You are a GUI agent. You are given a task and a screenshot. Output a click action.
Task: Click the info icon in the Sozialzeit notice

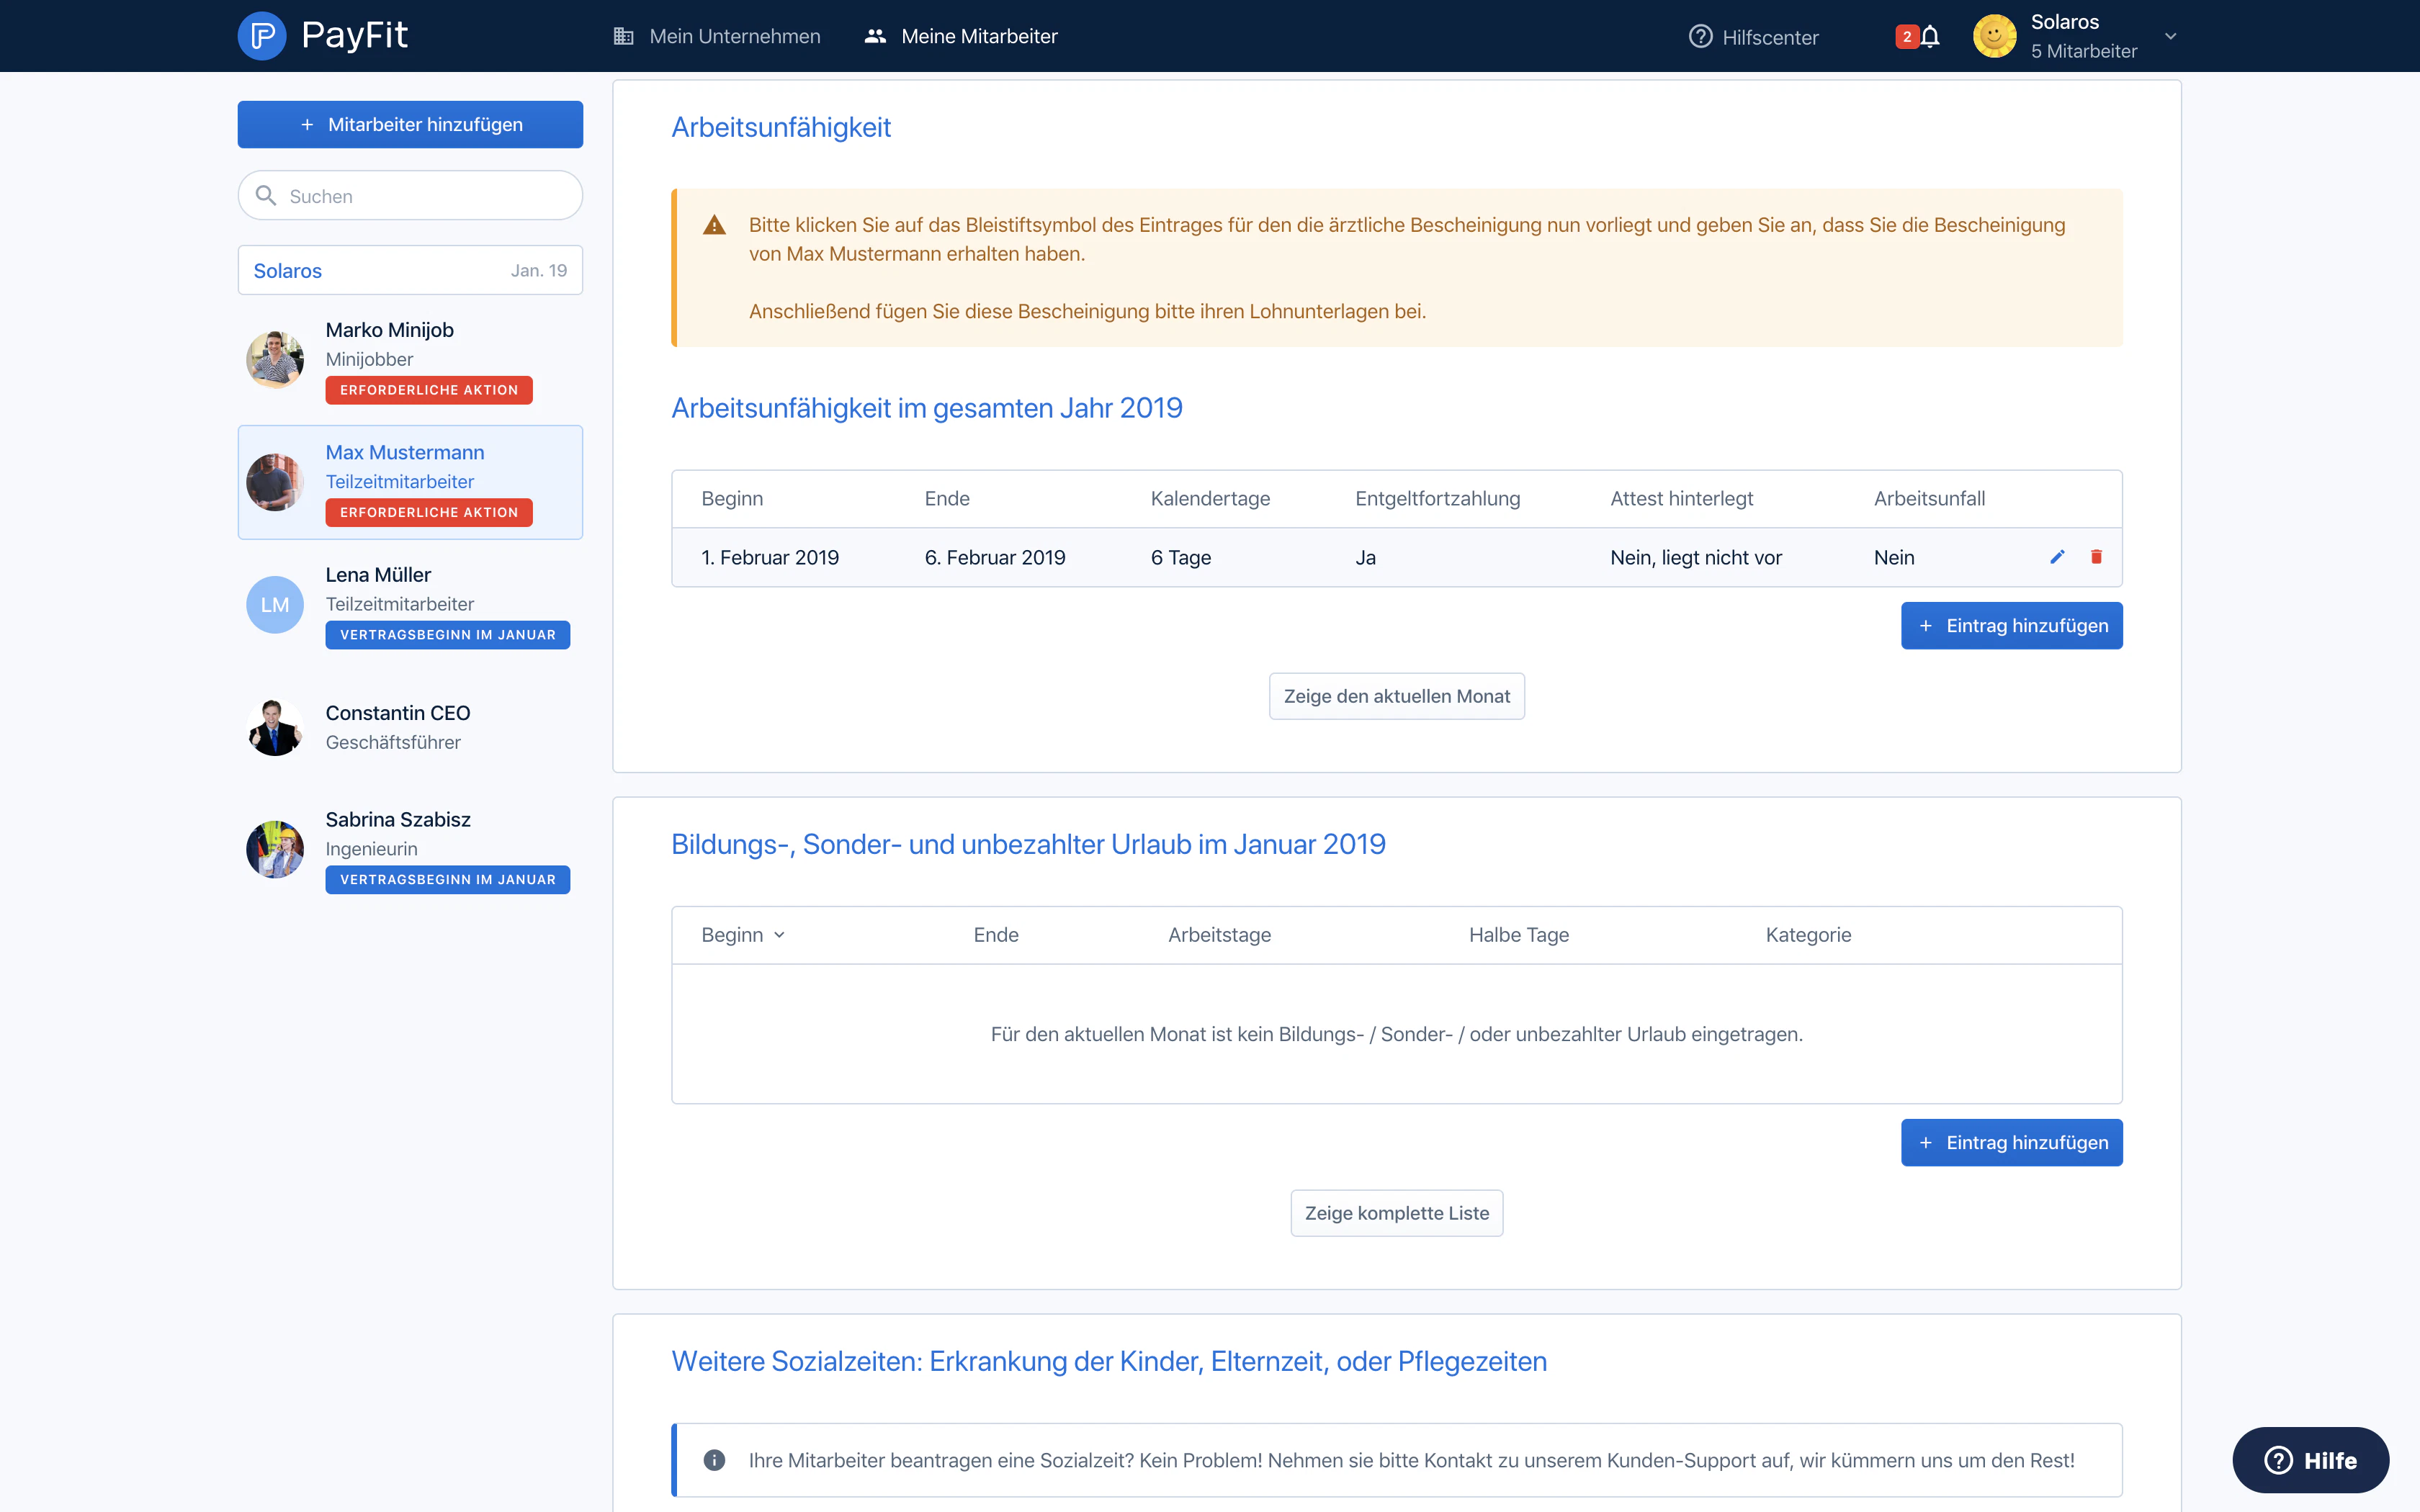click(714, 1460)
